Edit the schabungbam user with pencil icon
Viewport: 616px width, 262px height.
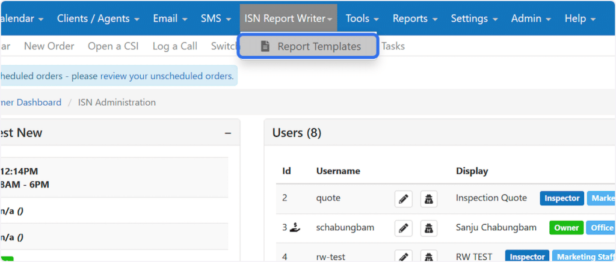pos(404,228)
